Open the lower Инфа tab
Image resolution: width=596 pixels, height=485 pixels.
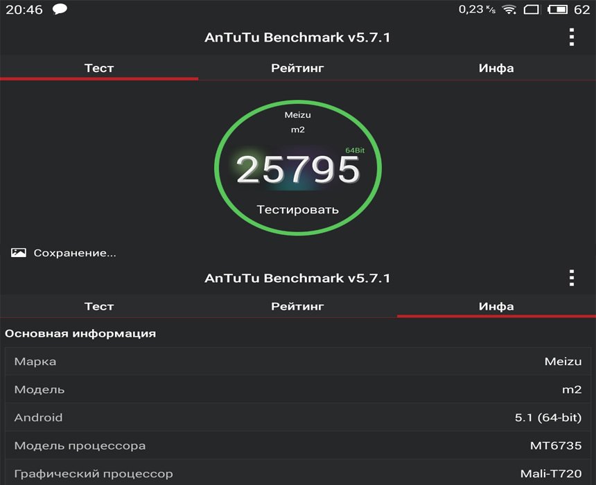pos(496,306)
